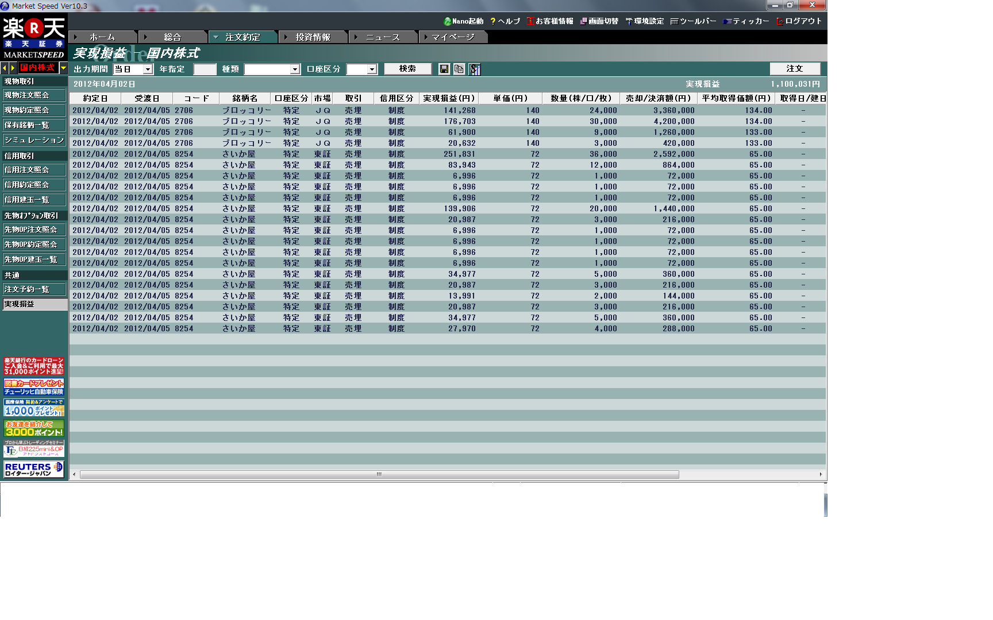993x620 pixels.
Task: Click the 売却/決済額(円) column header
Action: [659, 99]
